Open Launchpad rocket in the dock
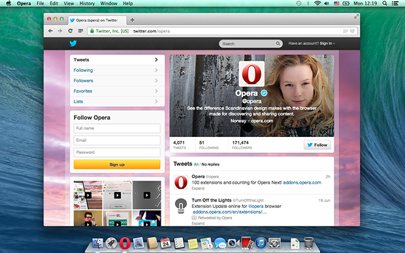Image resolution: width=405 pixels, height=253 pixels. [x=111, y=243]
